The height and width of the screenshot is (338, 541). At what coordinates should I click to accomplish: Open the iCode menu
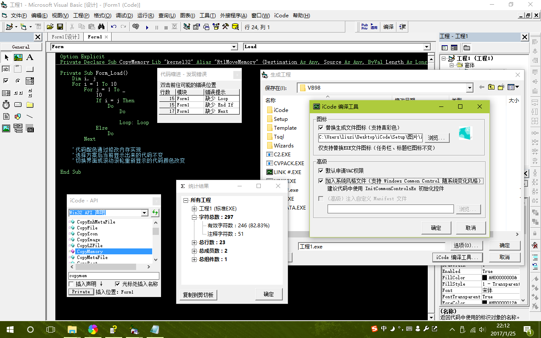(281, 16)
